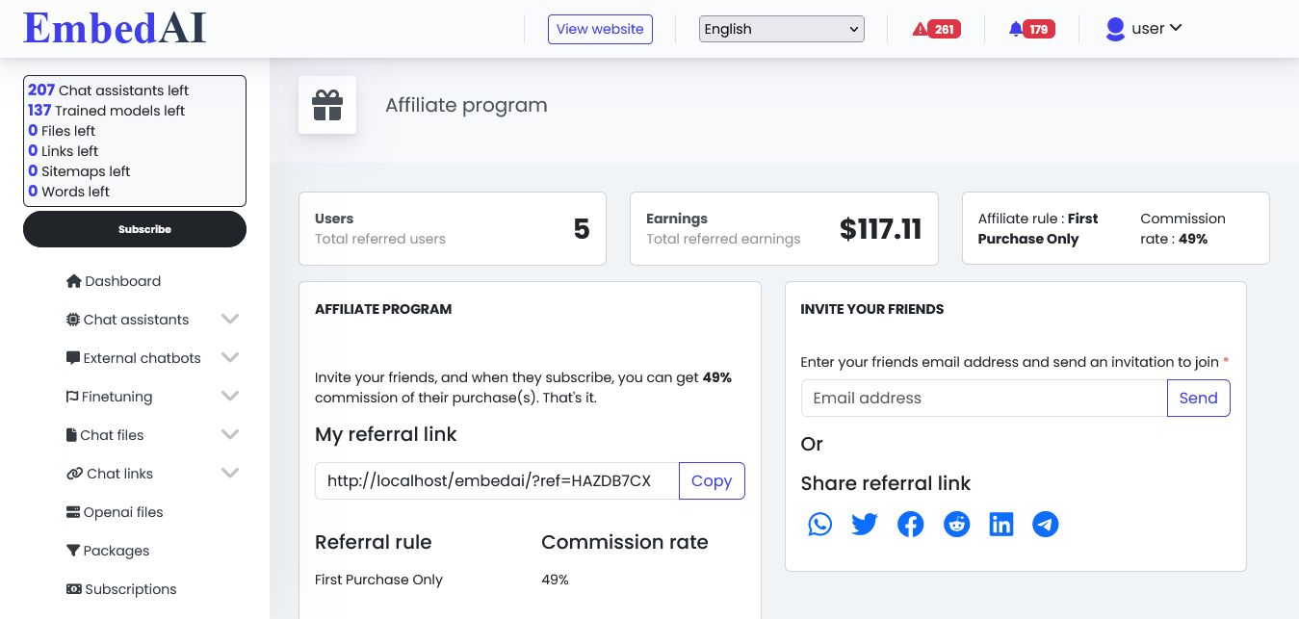Click the '0 Files left' line
This screenshot has width=1299, height=619.
point(62,131)
